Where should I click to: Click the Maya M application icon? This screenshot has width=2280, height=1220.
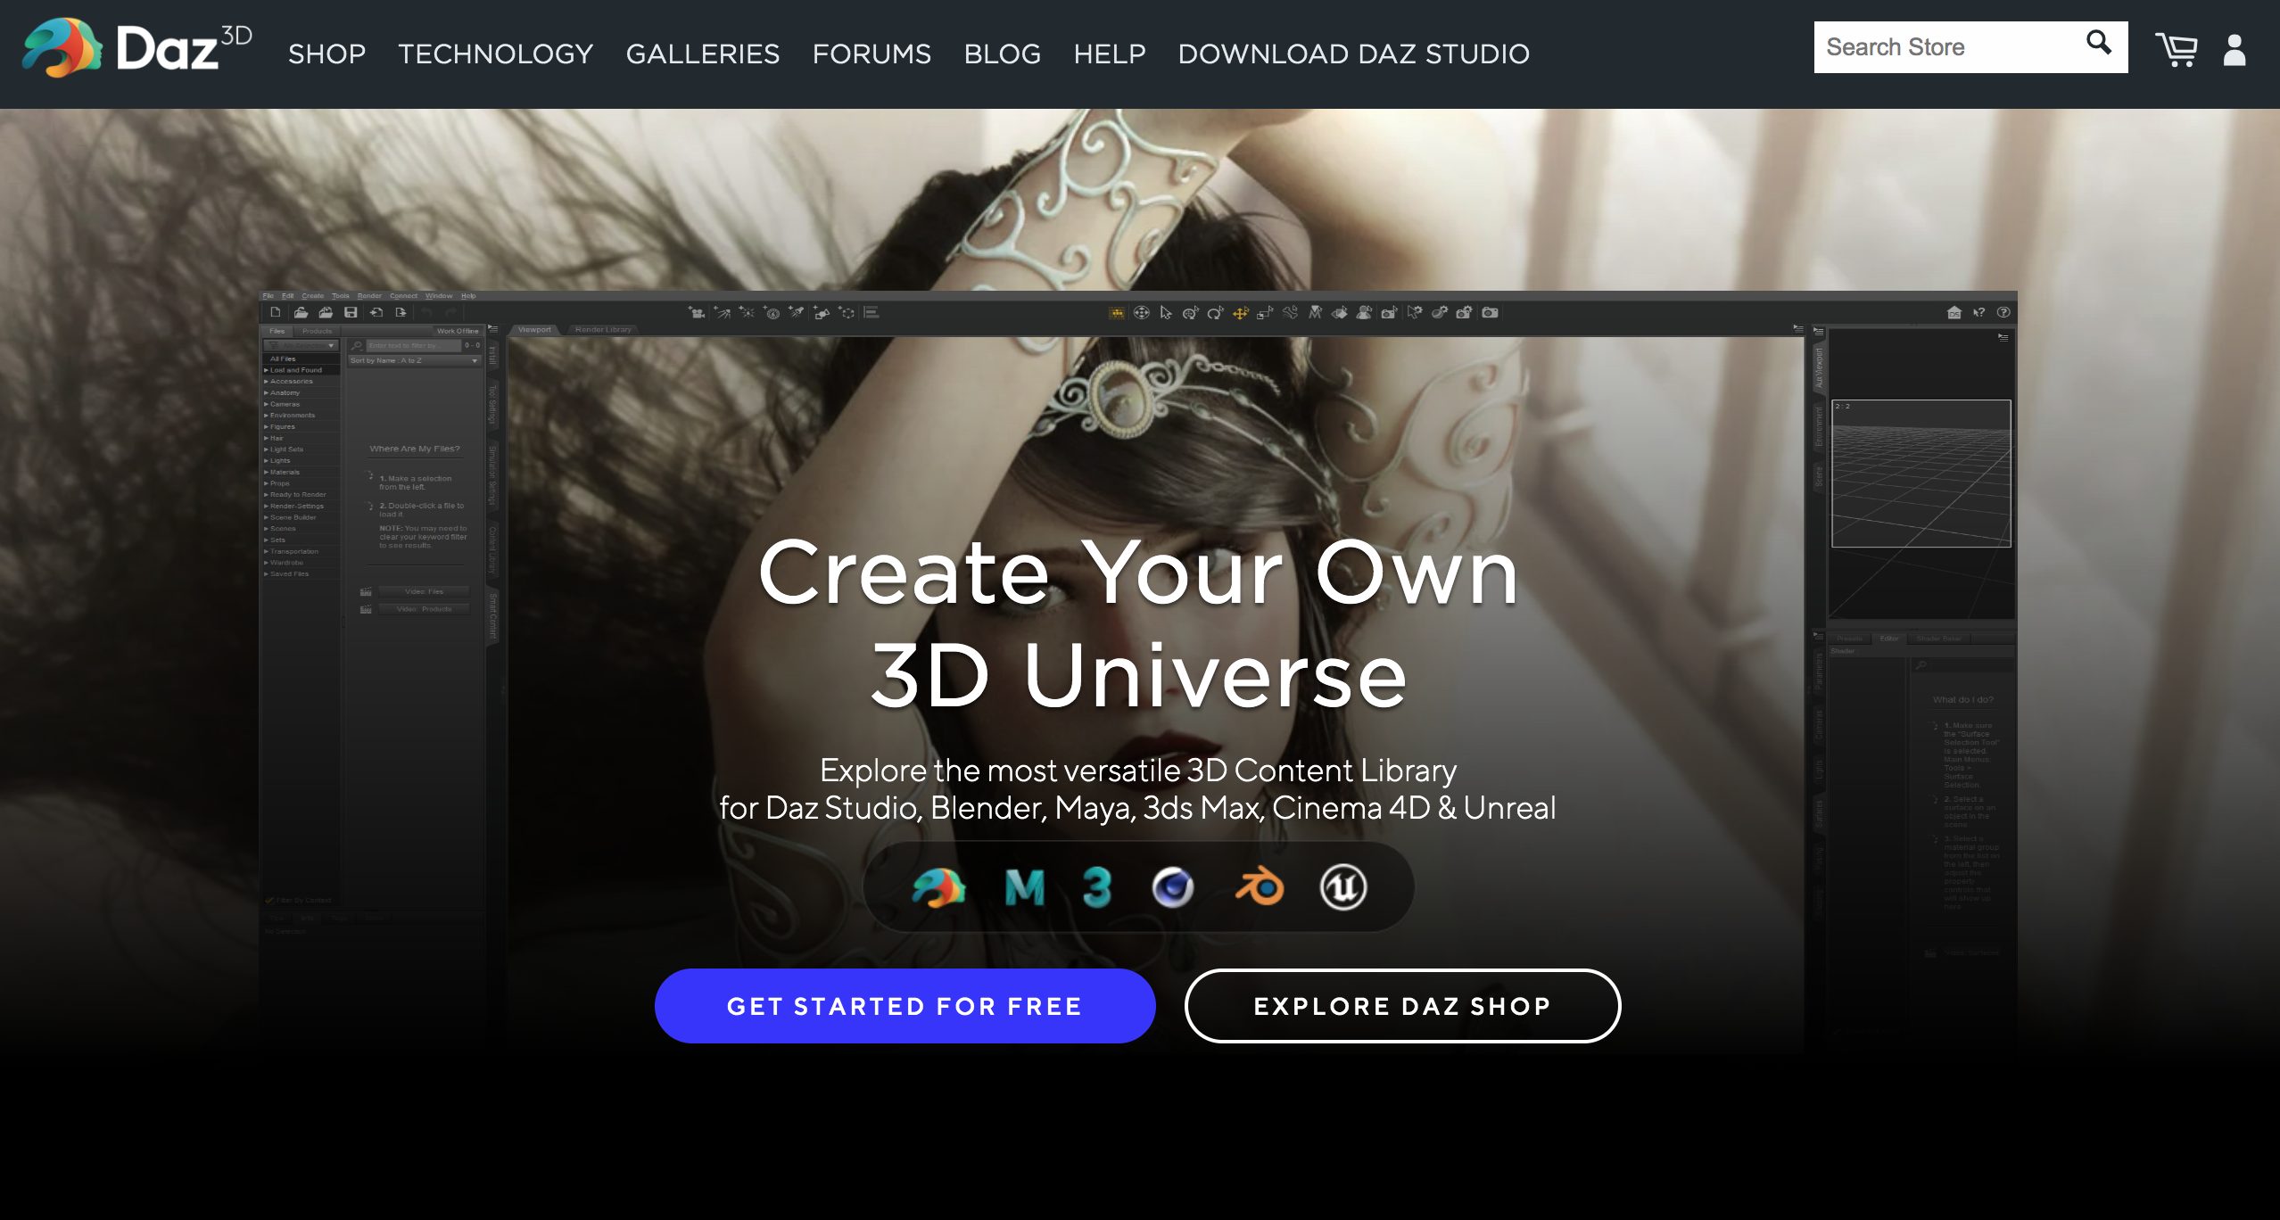point(1022,886)
